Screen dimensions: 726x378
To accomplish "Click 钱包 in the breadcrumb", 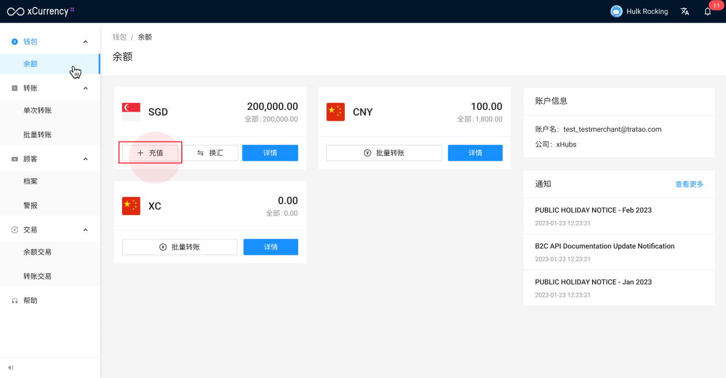I will coord(119,37).
